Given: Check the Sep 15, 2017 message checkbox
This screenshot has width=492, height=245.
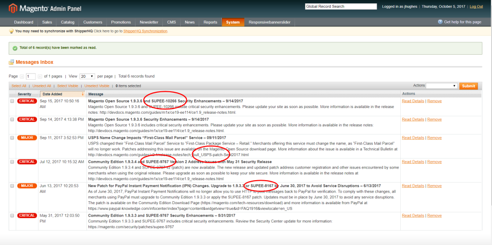Looking at the screenshot, I should tap(12, 101).
